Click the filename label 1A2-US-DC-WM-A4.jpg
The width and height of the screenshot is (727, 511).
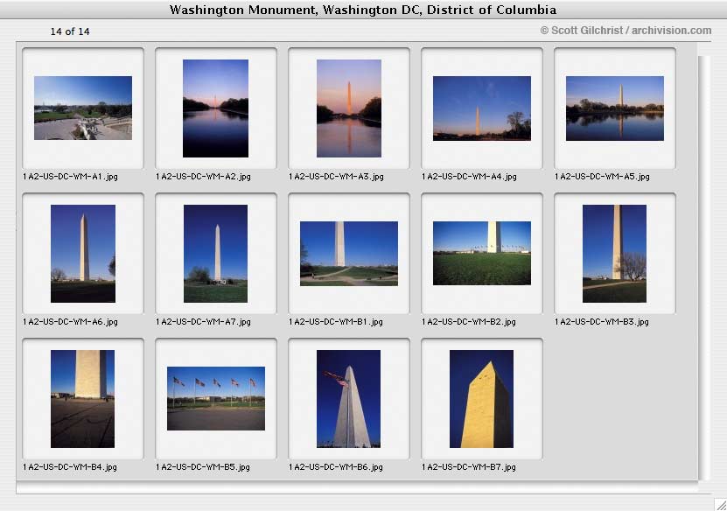469,177
